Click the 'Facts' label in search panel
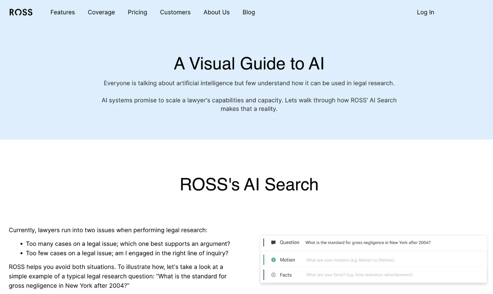The height and width of the screenshot is (294, 493). pyautogui.click(x=286, y=275)
